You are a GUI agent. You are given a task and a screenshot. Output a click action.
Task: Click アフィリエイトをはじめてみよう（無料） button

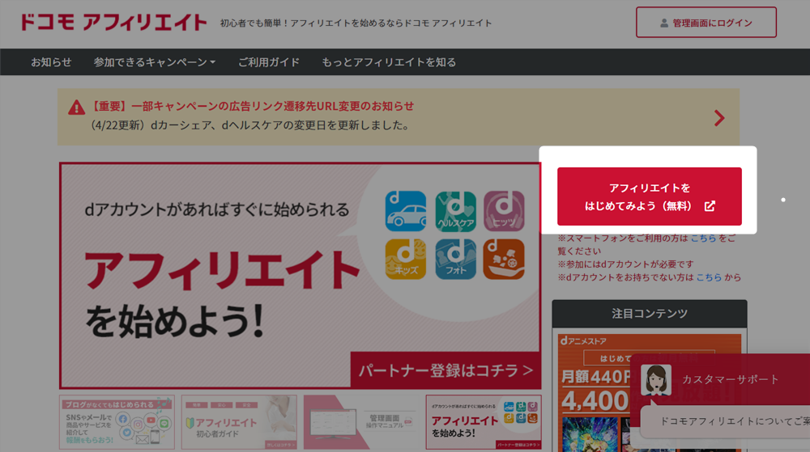coord(650,196)
